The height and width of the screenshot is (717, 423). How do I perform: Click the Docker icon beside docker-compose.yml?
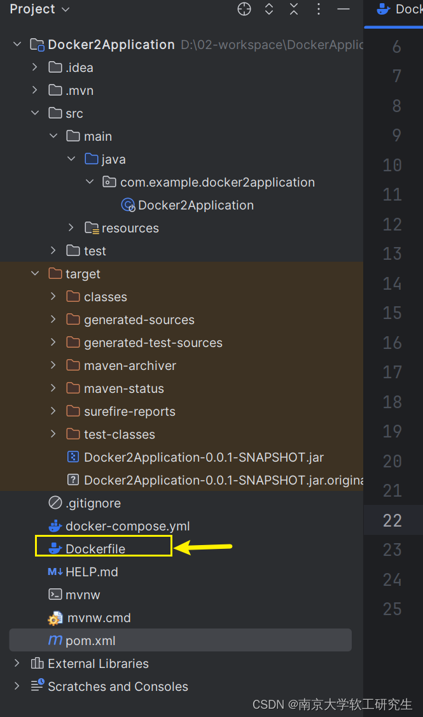(x=55, y=526)
